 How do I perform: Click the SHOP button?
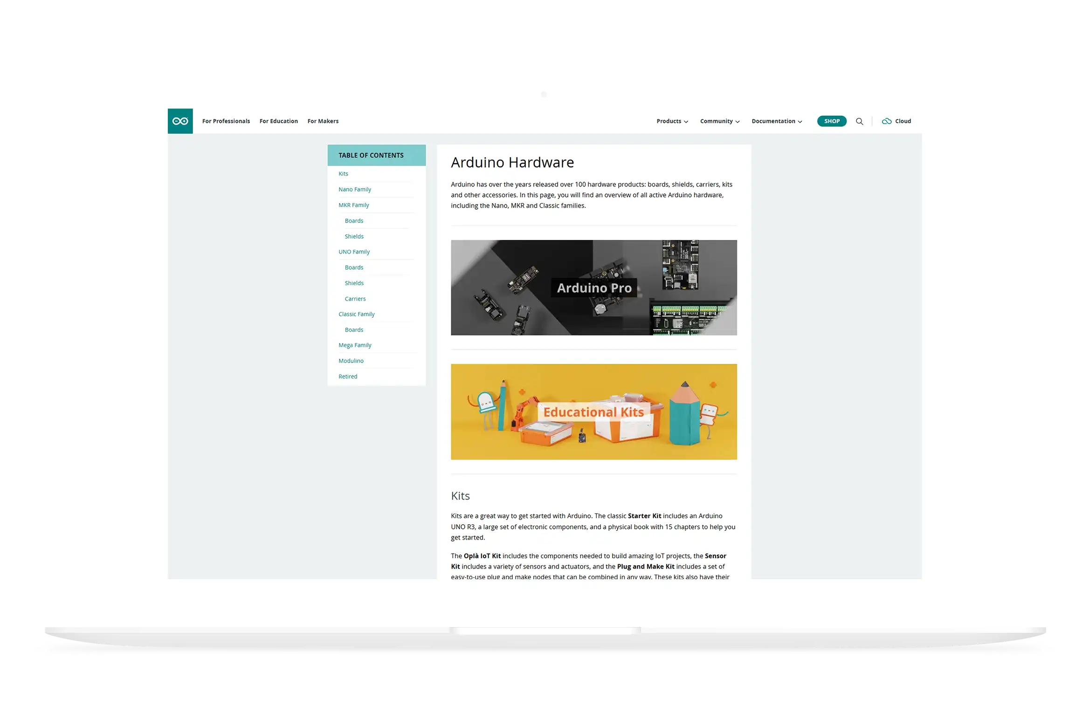(832, 121)
